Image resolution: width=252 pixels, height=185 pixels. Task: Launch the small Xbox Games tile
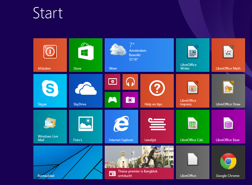[x=112, y=100]
